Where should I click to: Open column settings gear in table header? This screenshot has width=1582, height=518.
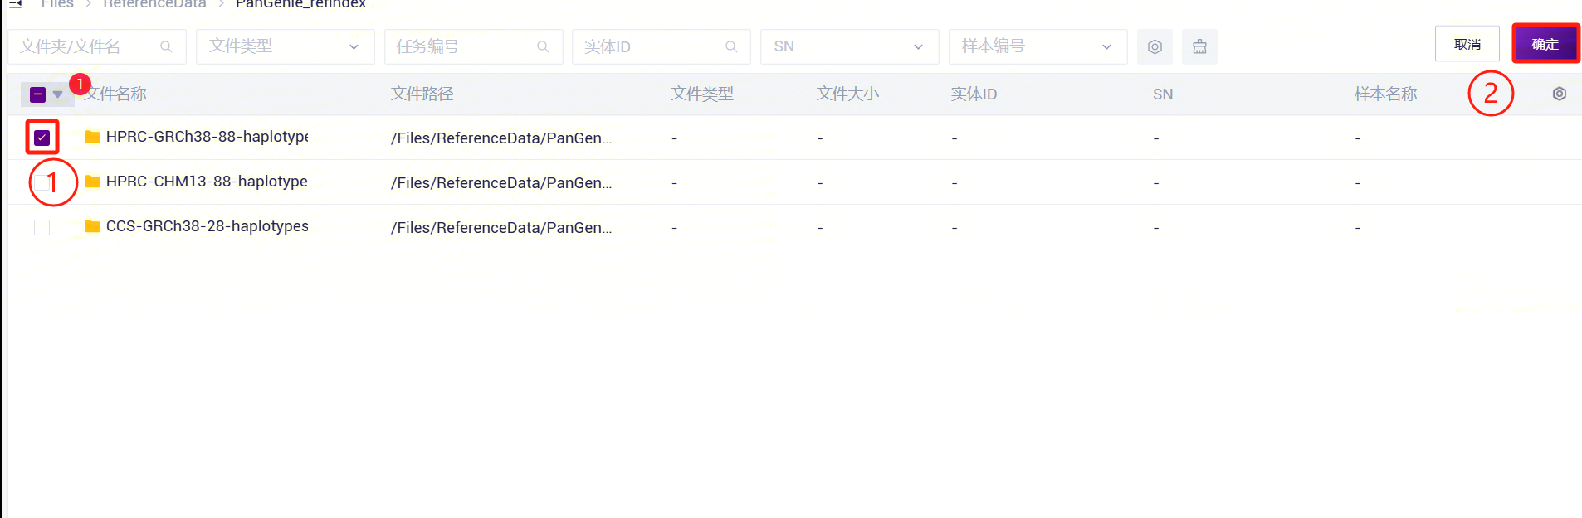(1560, 94)
